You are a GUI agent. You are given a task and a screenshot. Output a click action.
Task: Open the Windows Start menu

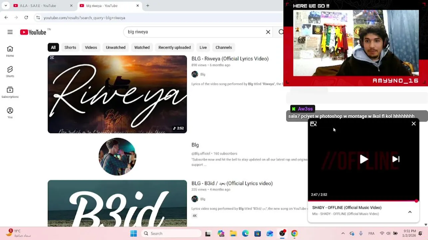tap(134, 234)
